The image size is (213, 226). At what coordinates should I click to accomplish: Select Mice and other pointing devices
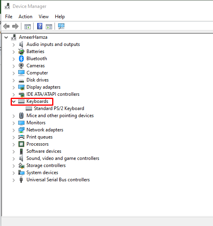[60, 116]
